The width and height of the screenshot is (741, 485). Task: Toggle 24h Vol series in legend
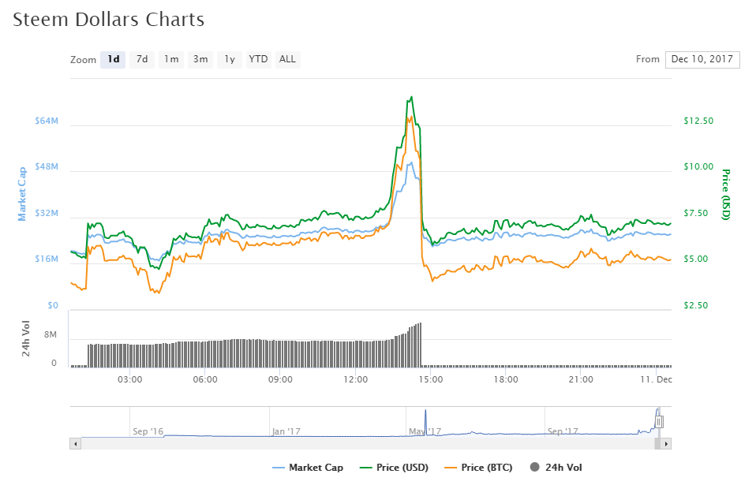(x=556, y=468)
